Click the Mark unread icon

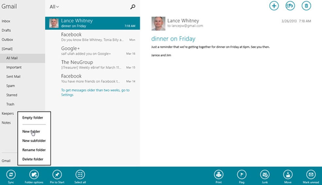point(311,175)
